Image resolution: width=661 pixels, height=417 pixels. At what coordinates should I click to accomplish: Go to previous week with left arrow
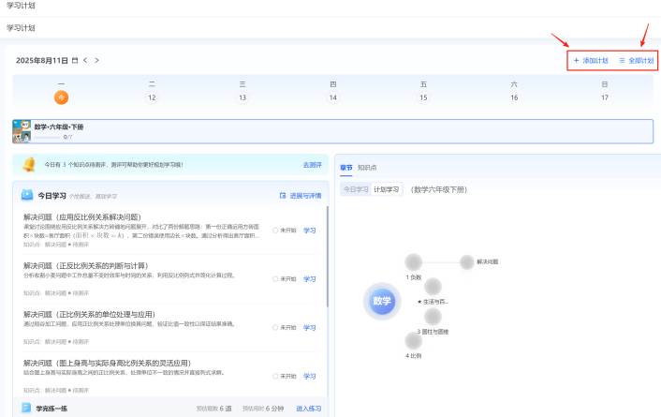85,60
